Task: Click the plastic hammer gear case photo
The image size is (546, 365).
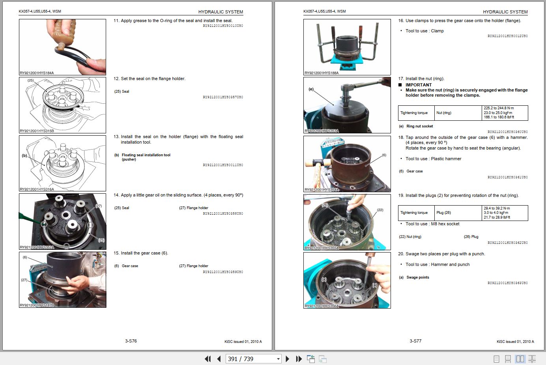Action: (347, 164)
